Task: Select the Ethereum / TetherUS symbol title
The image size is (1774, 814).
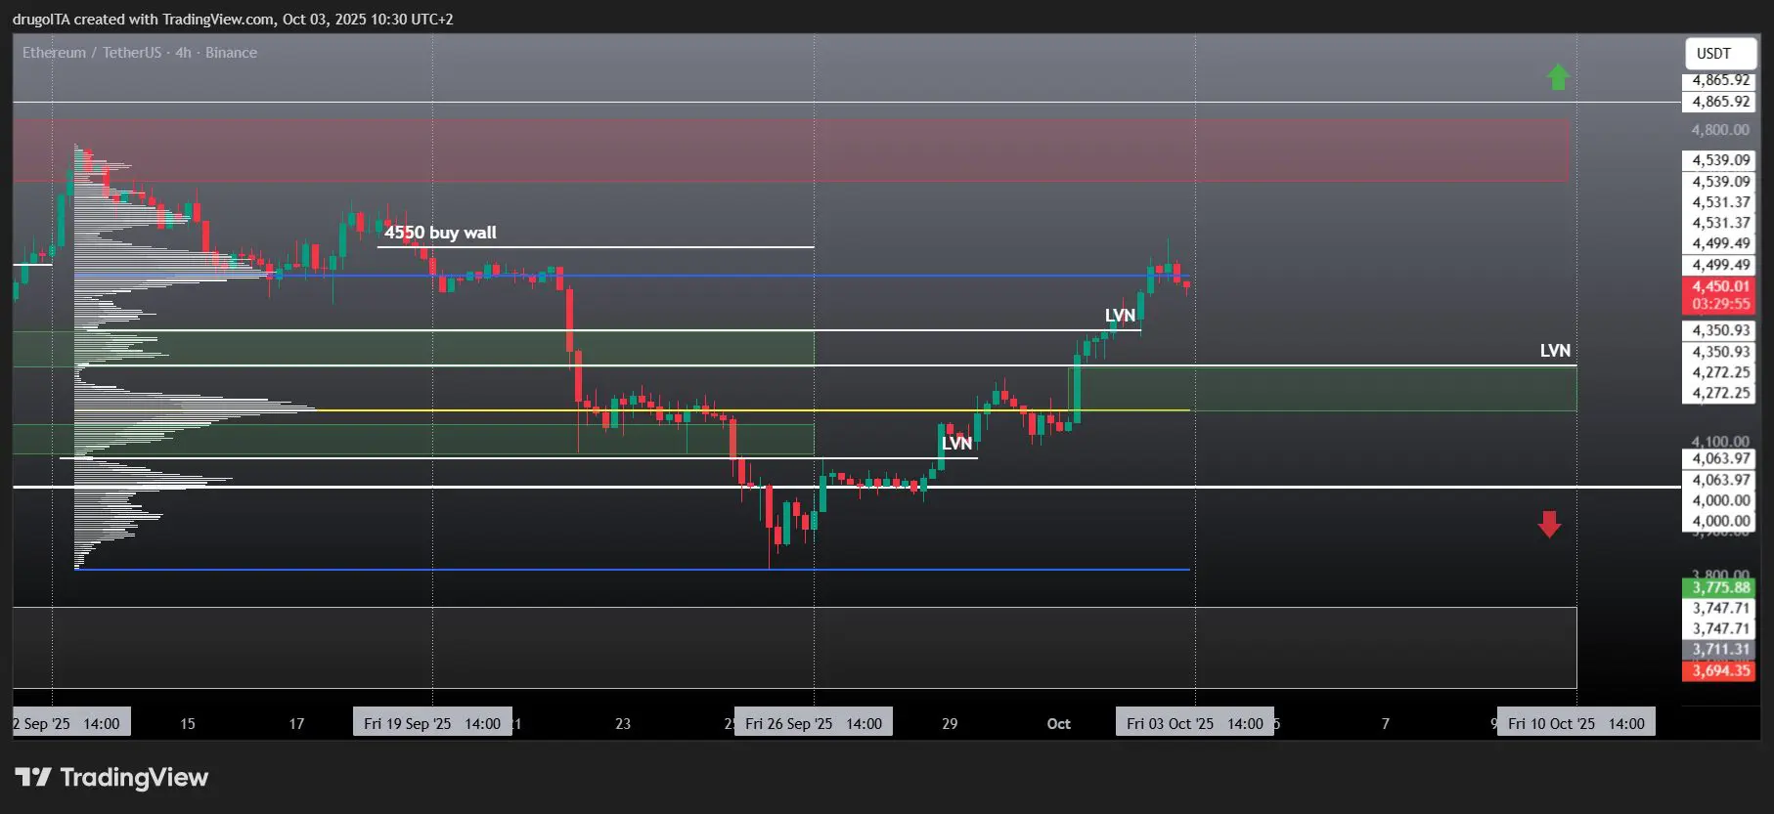Action: pyautogui.click(x=140, y=53)
